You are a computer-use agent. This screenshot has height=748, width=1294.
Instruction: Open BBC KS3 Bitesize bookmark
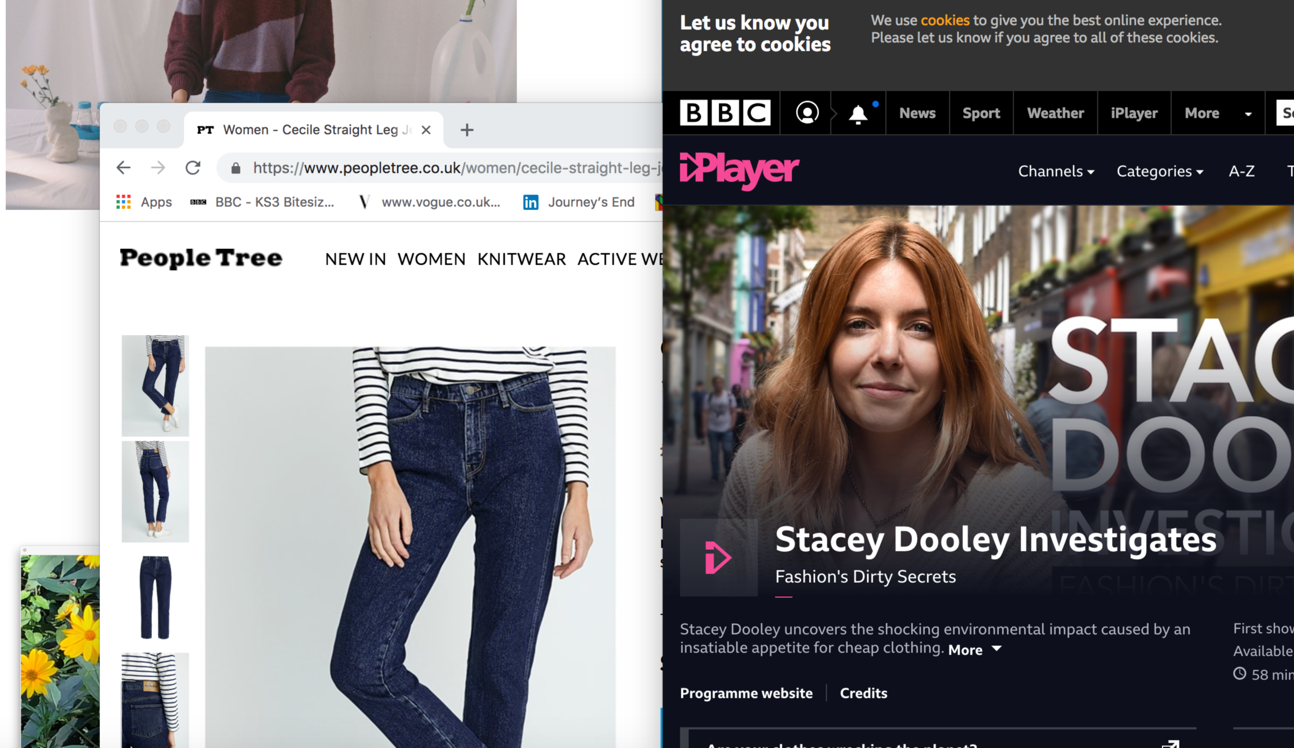pos(263,202)
